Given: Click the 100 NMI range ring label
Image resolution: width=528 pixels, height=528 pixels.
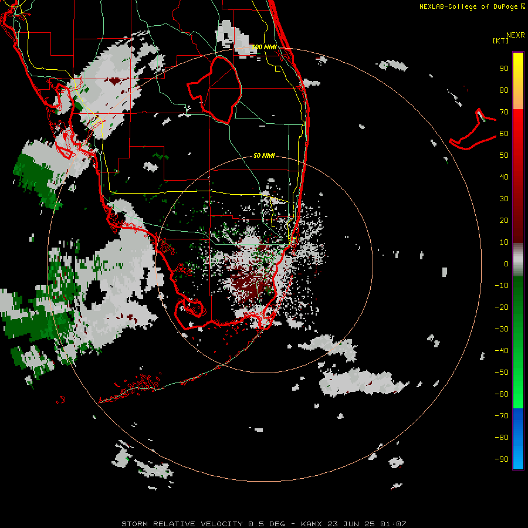Looking at the screenshot, I should pos(264,47).
